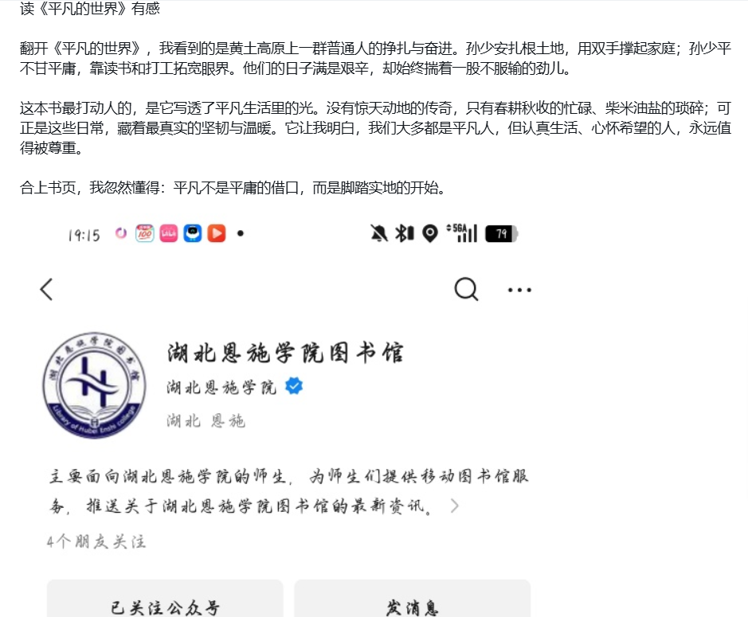
Task: Open the 湖北恩施学院 account owner link
Action: coord(221,387)
